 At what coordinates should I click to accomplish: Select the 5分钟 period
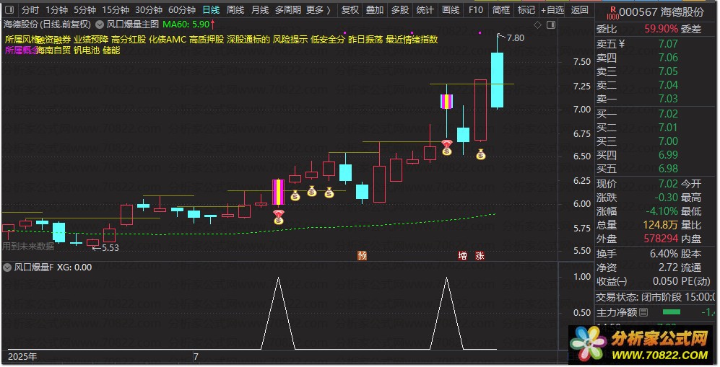(x=85, y=9)
